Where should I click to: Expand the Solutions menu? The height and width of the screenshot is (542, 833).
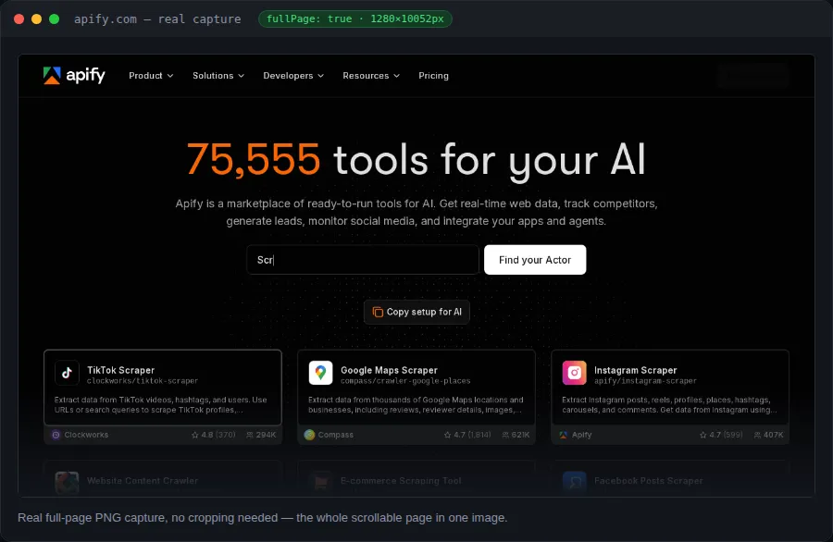coord(218,76)
